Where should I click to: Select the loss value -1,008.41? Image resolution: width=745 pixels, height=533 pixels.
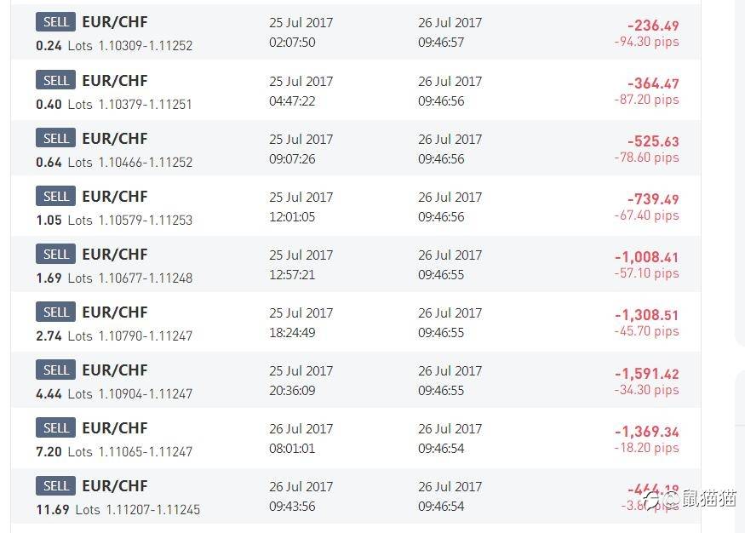tap(646, 257)
